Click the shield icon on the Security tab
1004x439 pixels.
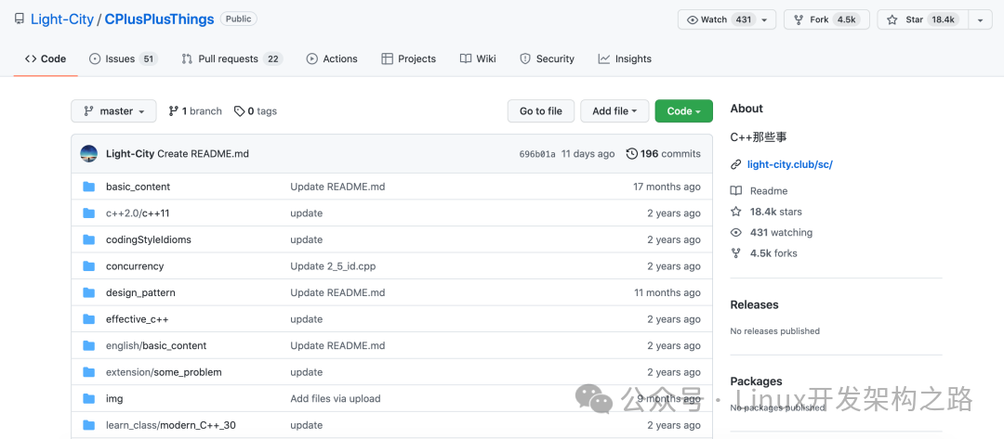coord(525,58)
